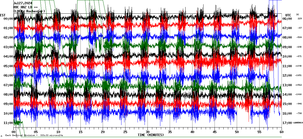The image size is (303, 139).
Task: Click the 06:00 UTC row label
Action: (x=287, y=19)
